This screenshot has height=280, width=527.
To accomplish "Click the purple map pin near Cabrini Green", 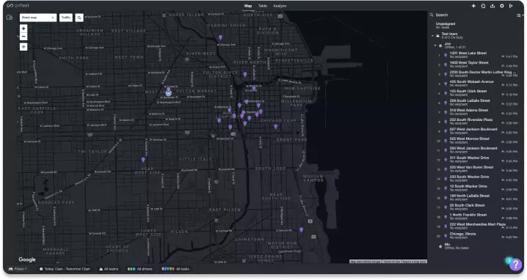I will [x=220, y=37].
